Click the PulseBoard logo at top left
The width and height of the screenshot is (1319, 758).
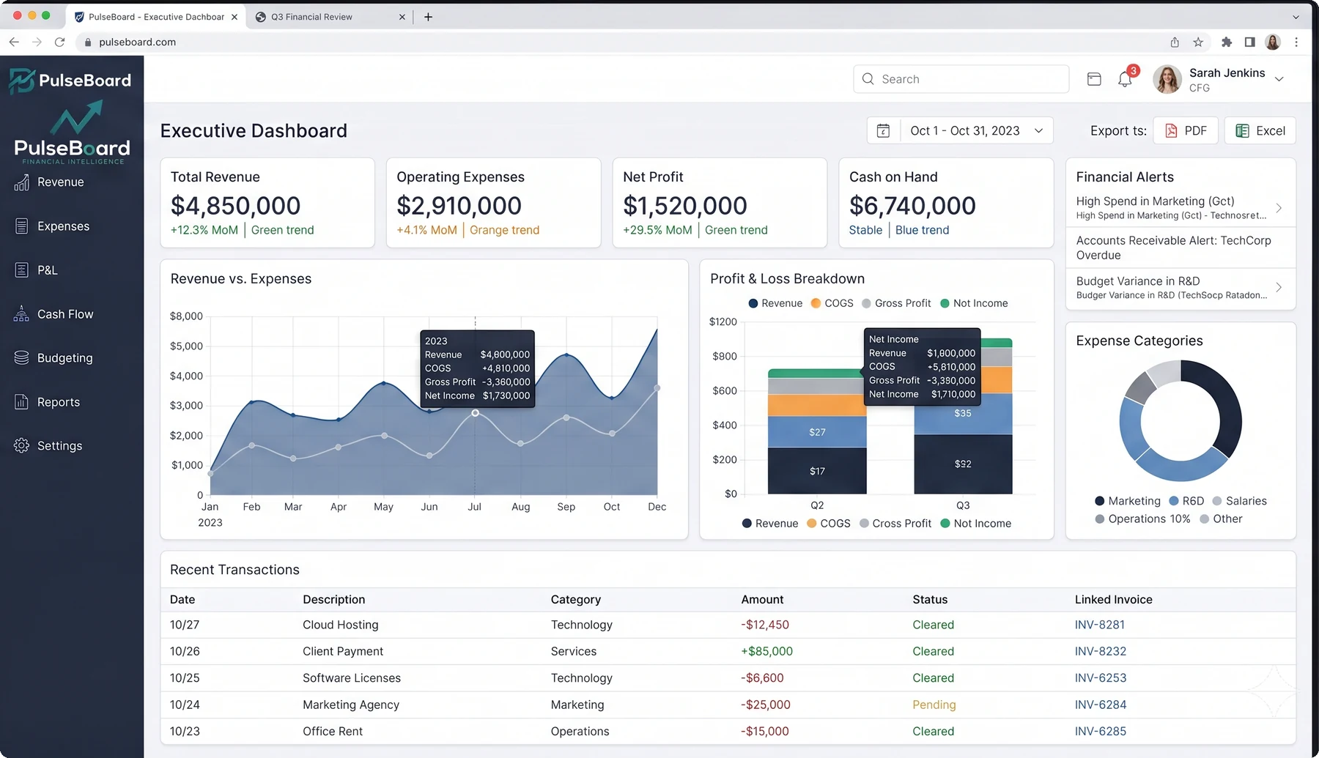pos(70,80)
